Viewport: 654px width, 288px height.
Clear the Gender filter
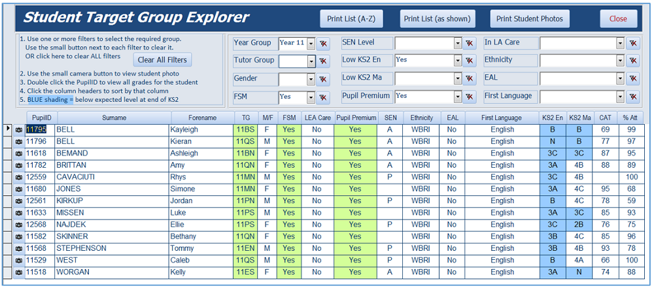323,79
